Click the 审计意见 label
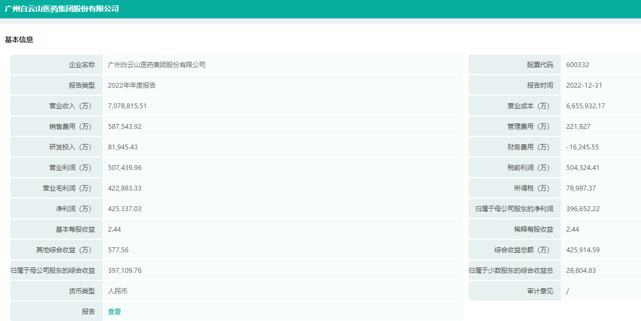Viewport: 641px width, 321px height. click(x=540, y=291)
